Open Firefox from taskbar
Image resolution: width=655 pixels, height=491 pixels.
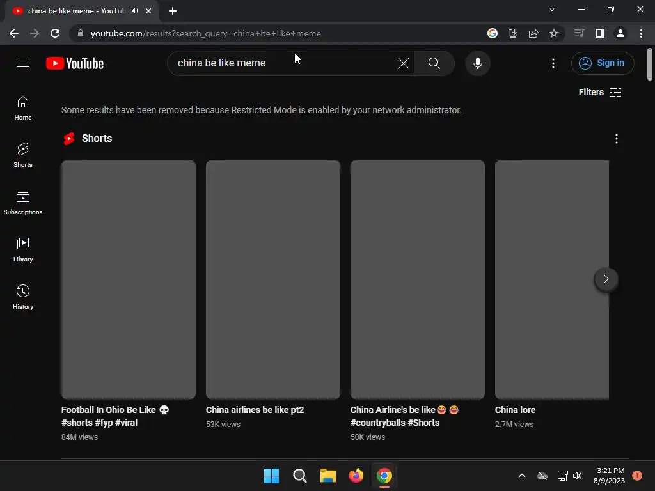[356, 476]
